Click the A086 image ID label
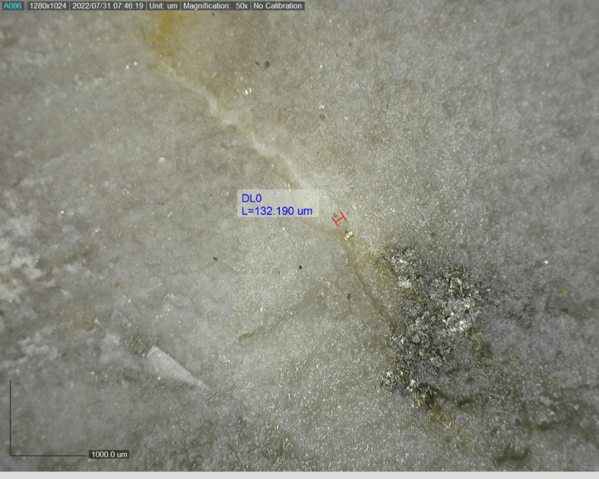 click(x=13, y=6)
